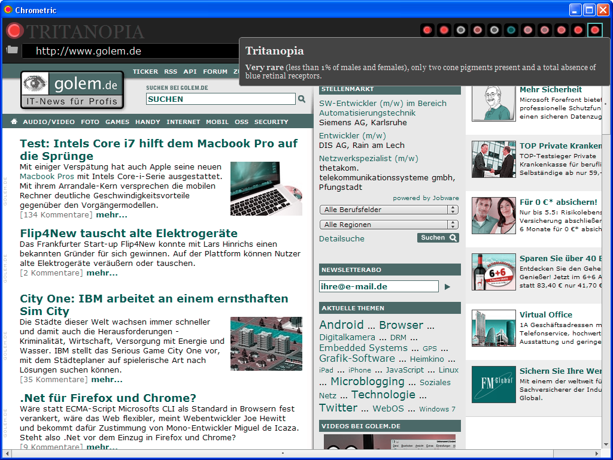This screenshot has height=460, width=613.
Task: Select the OSS category
Action: tap(242, 122)
